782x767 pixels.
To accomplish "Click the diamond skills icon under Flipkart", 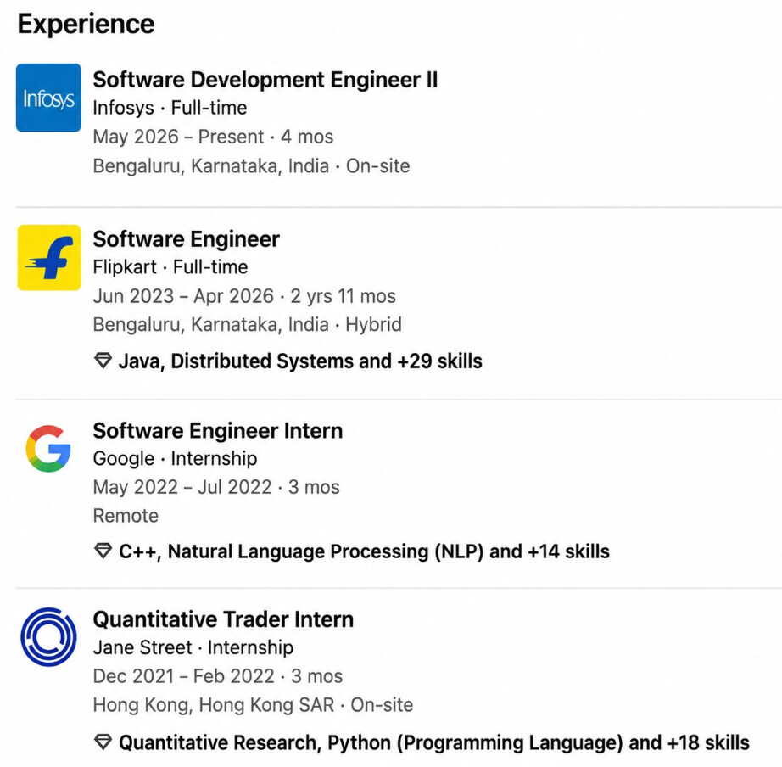I will click(103, 361).
